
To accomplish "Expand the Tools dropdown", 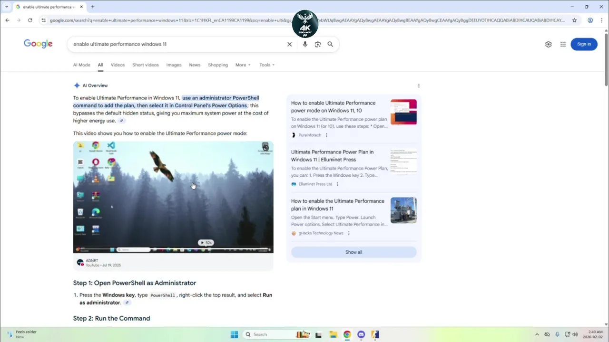I will pos(267,65).
